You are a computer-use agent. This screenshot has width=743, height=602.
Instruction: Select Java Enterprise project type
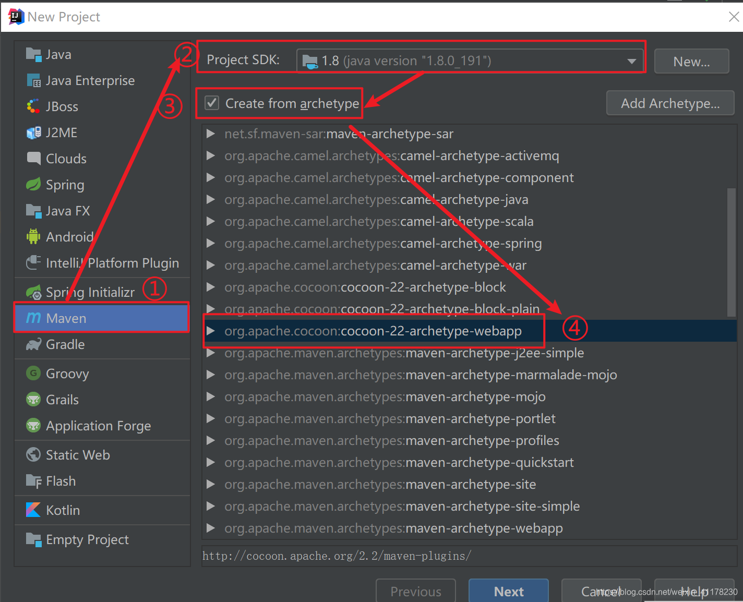point(102,80)
